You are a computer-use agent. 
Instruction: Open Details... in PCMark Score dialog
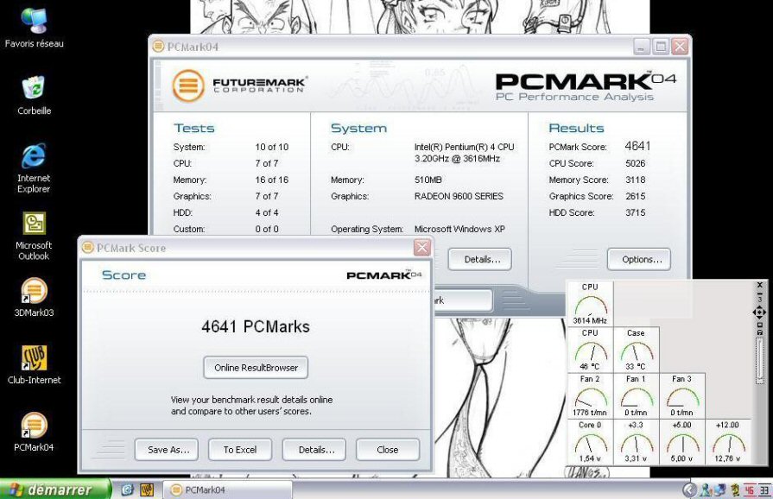tap(314, 450)
